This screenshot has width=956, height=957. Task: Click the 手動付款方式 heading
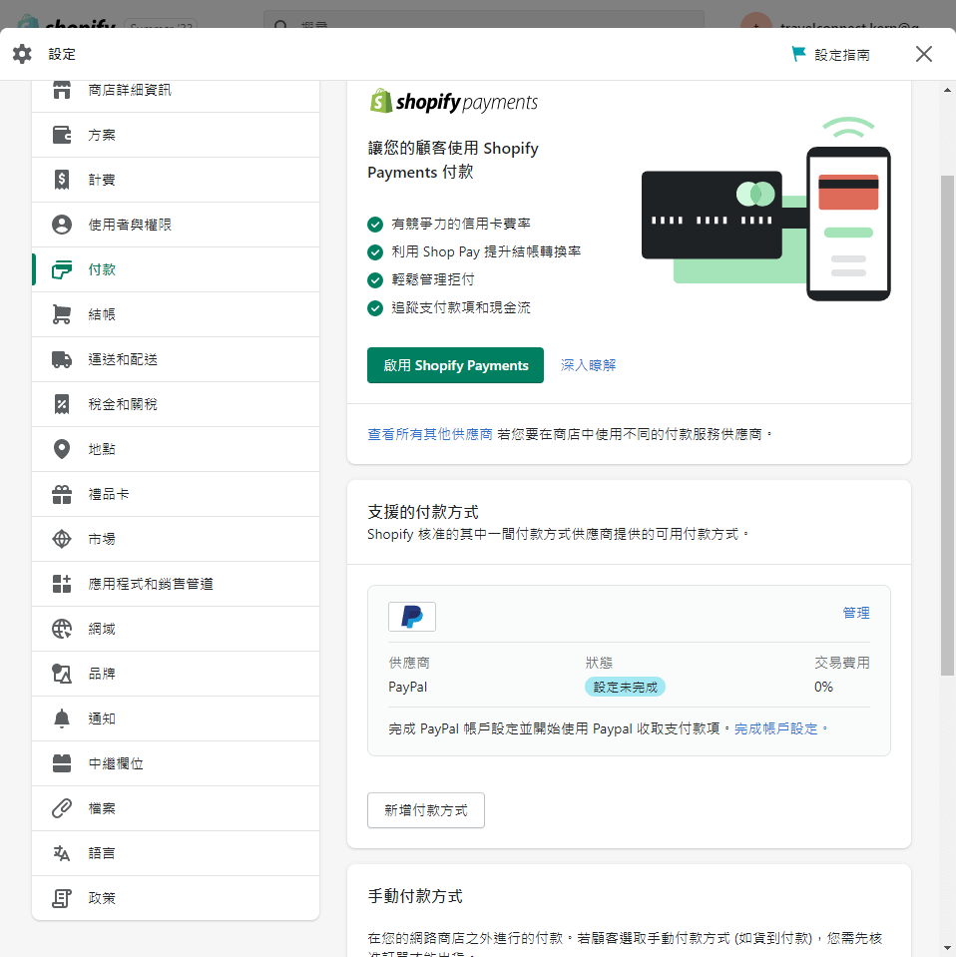pos(415,896)
